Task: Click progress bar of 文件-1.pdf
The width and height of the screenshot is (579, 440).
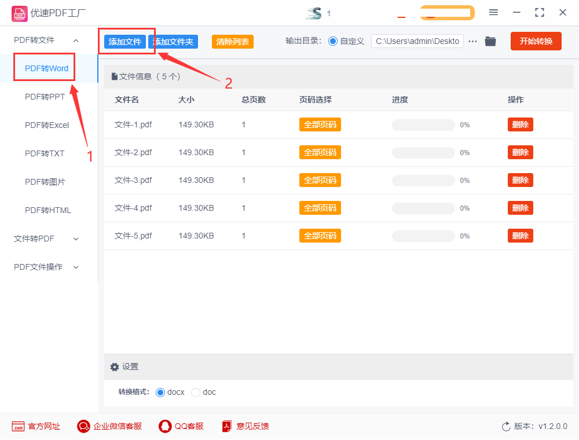Action: [x=424, y=125]
